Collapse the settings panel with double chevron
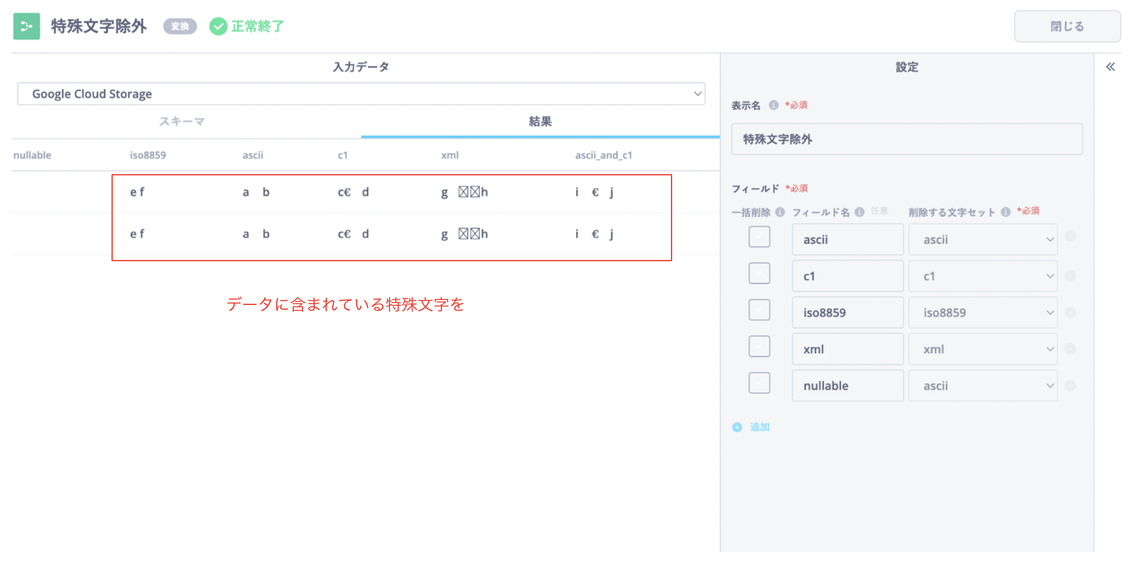This screenshot has width=1126, height=571. click(1110, 67)
